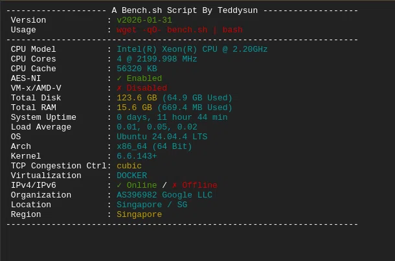Image resolution: width=395 pixels, height=261 pixels.
Task: Click the cubic congestion control value
Action: [129, 166]
